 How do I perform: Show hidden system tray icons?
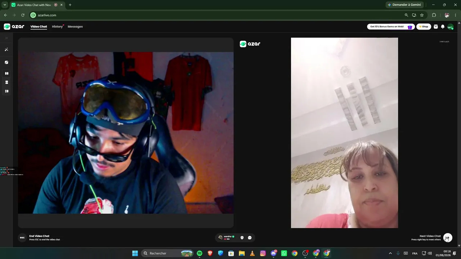(390, 253)
